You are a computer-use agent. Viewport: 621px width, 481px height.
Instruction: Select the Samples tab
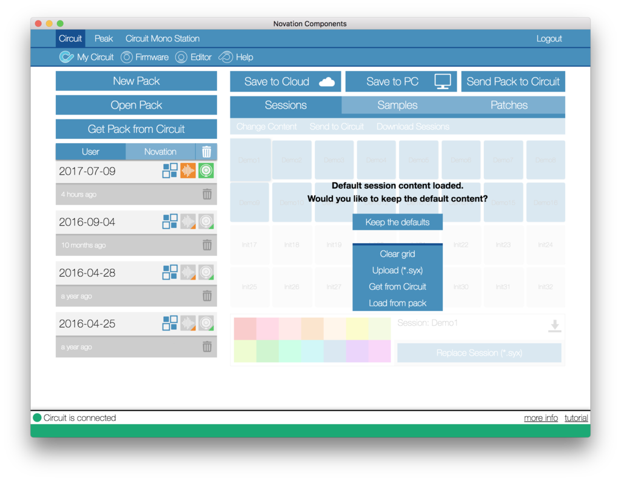click(397, 105)
